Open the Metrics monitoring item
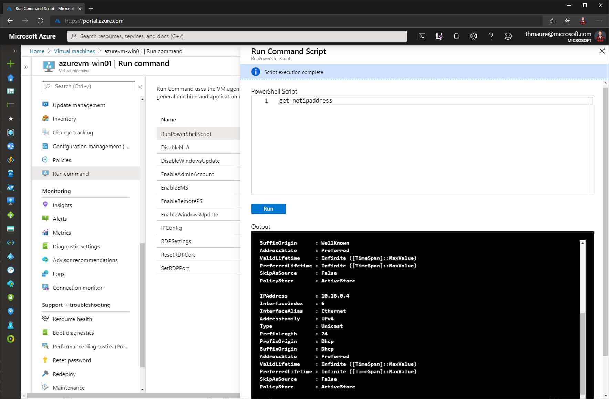This screenshot has width=609, height=399. point(62,233)
